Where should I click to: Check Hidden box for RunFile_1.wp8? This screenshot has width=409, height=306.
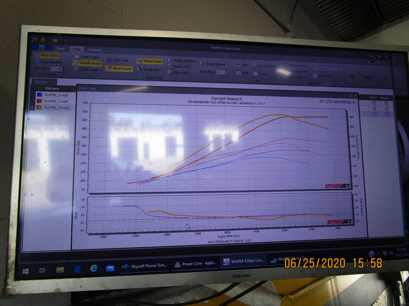tap(374, 103)
